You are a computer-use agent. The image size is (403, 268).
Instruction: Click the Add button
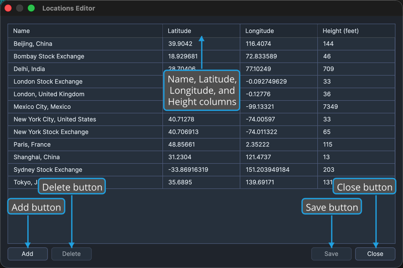[28, 254]
